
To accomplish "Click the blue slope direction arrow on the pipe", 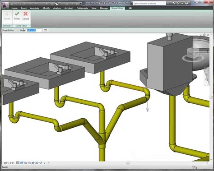I will click(148, 106).
